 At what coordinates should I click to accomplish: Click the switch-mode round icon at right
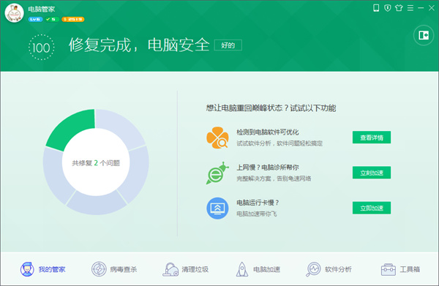[424, 35]
